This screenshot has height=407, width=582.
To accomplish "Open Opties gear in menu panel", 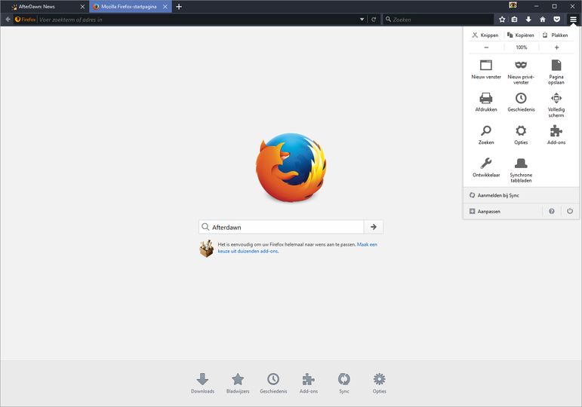I will point(521,135).
